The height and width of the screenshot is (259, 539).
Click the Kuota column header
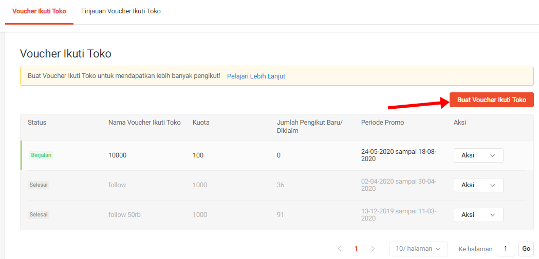pyautogui.click(x=200, y=123)
